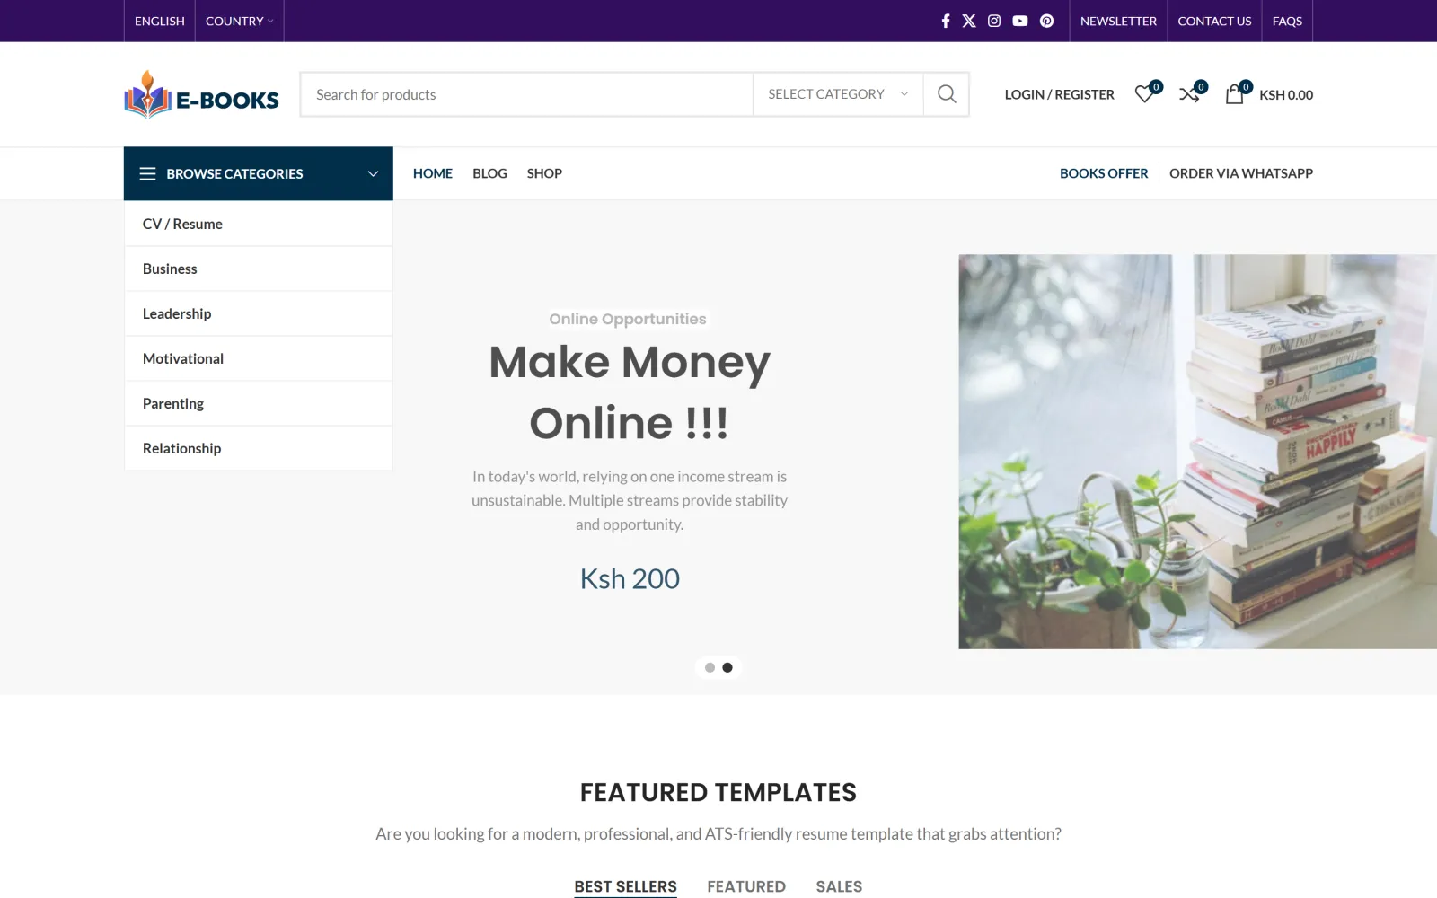Open the Select Category dropdown
Image resolution: width=1437 pixels, height=898 pixels.
[x=838, y=94]
